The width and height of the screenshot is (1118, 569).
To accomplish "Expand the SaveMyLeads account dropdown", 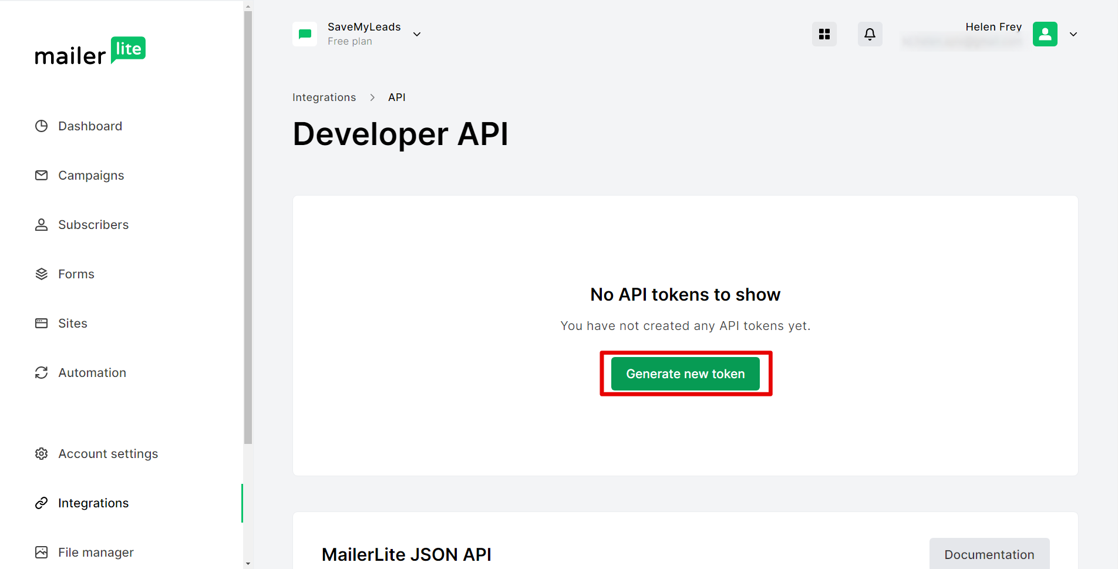I will 417,34.
